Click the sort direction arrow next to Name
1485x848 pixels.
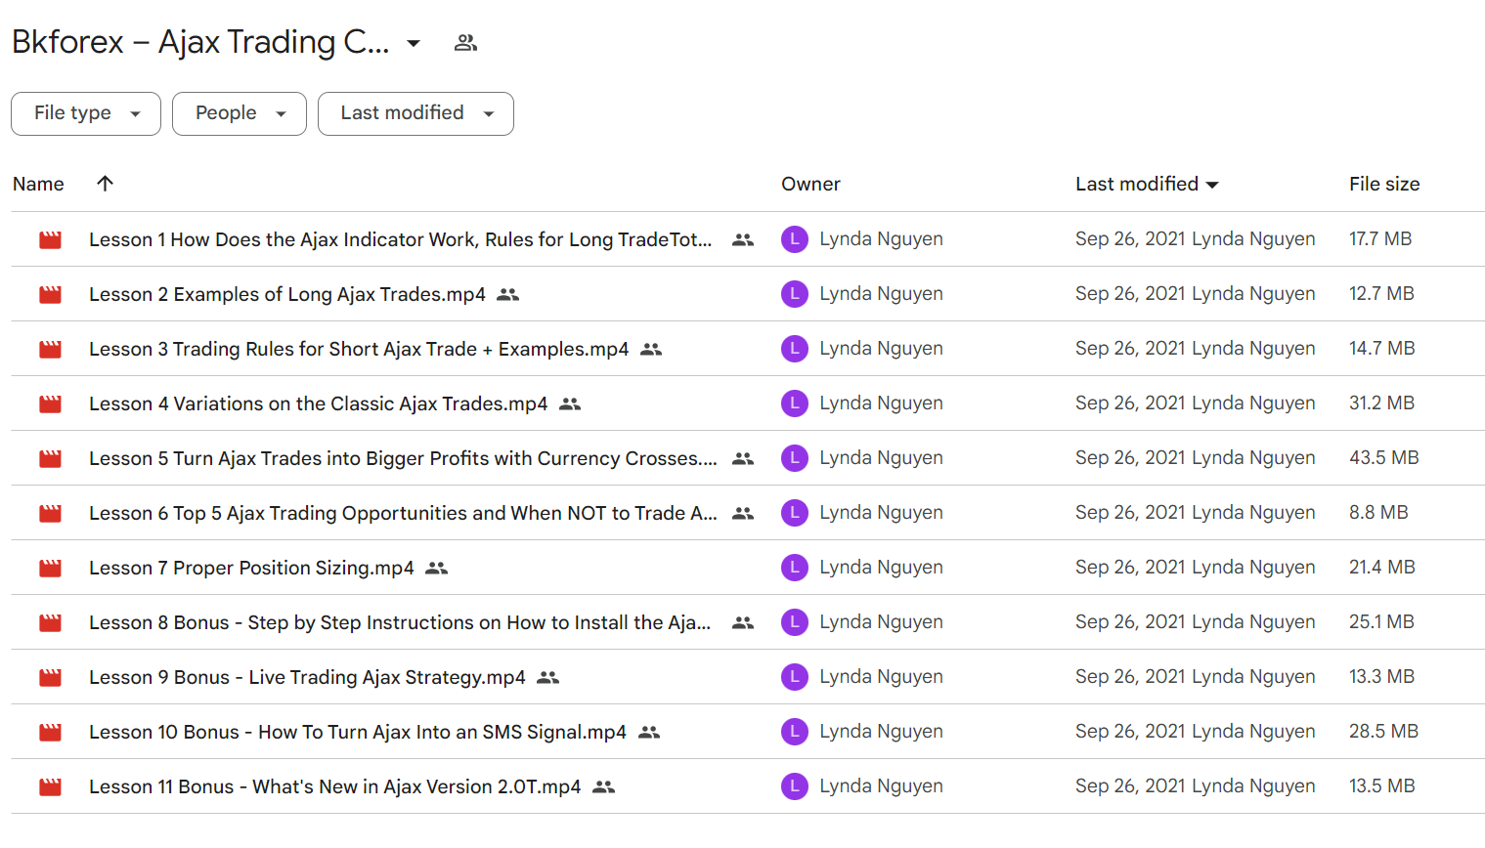[106, 184]
